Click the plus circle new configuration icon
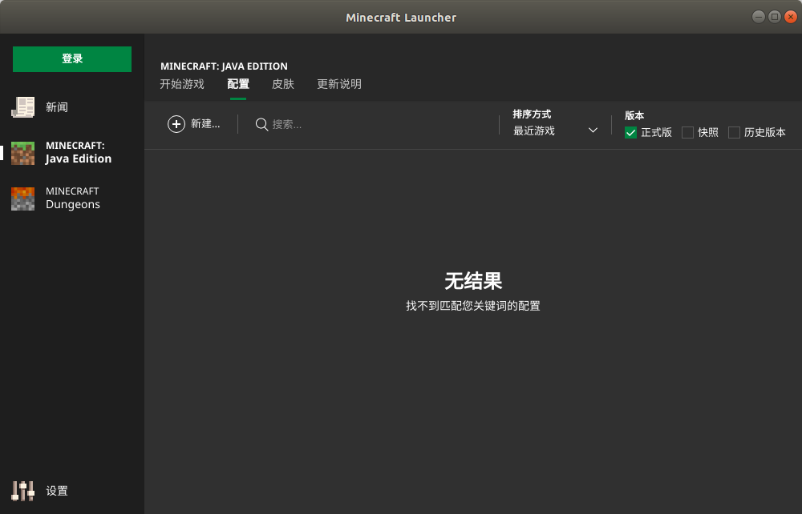 click(176, 124)
